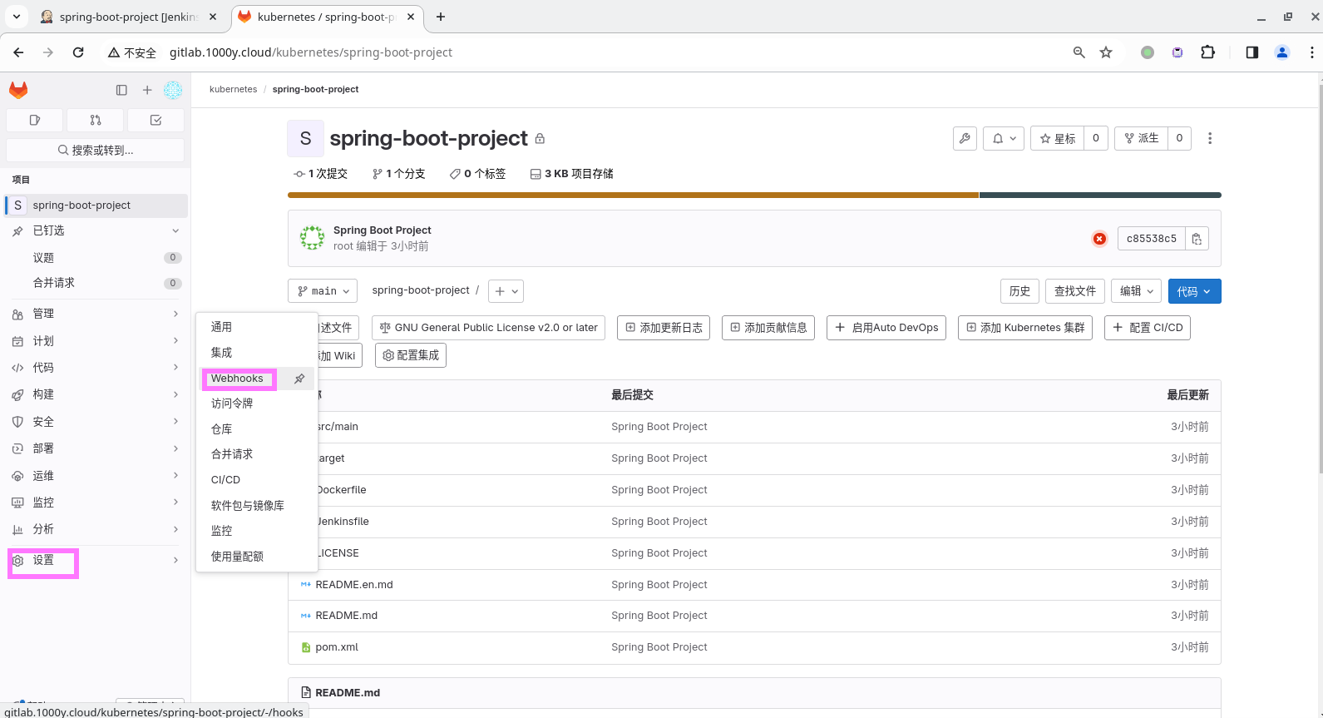The width and height of the screenshot is (1323, 718).
Task: Click kubernetes breadcrumb link
Action: (233, 89)
